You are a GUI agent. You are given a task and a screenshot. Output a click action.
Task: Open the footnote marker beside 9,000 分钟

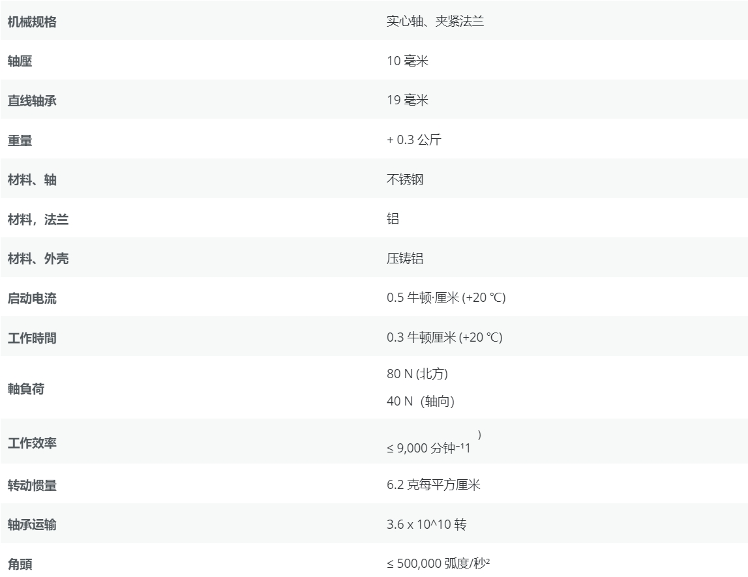(479, 435)
